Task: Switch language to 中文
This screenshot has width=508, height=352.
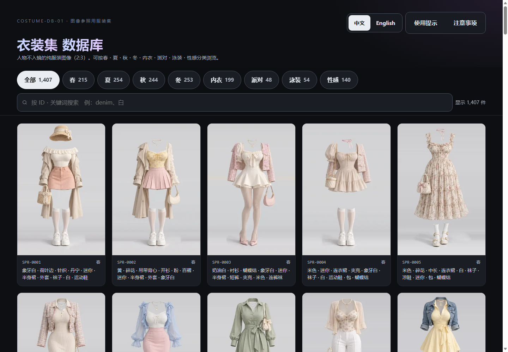Action: pyautogui.click(x=359, y=23)
